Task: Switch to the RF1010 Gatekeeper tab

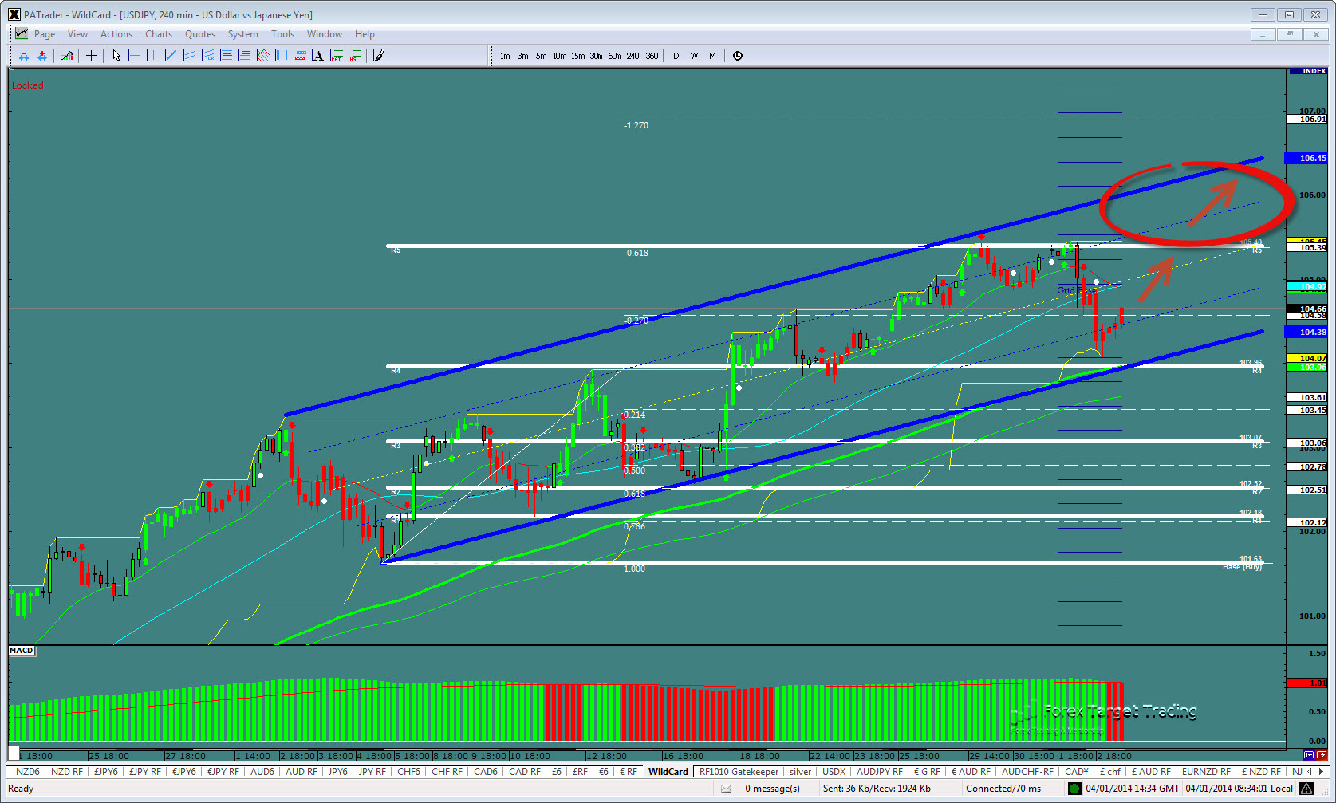Action: tap(739, 772)
